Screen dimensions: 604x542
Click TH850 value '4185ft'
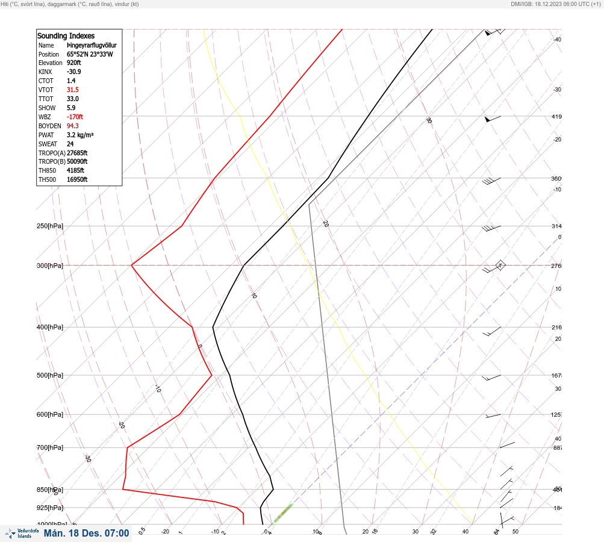tap(75, 170)
